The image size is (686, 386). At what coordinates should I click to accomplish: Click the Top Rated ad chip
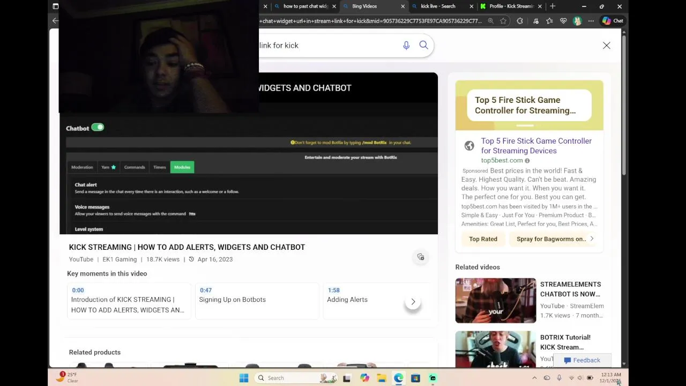point(483,239)
